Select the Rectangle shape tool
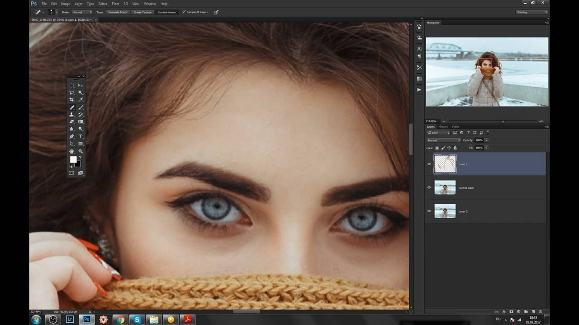This screenshot has height=325, width=579. tap(81, 144)
